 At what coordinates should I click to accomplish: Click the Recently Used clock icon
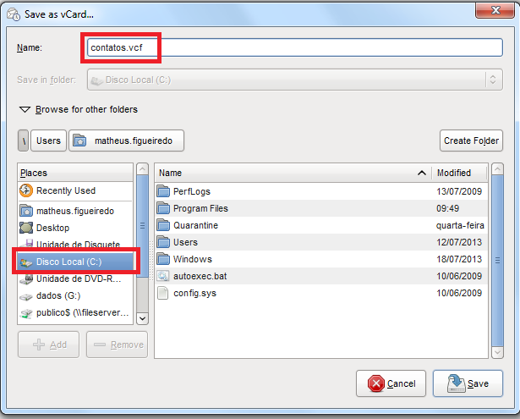(x=26, y=191)
